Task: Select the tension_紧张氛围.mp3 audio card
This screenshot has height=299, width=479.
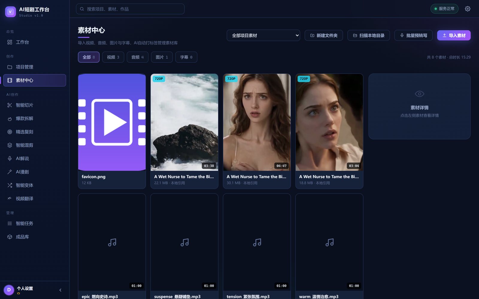Action: tap(257, 246)
